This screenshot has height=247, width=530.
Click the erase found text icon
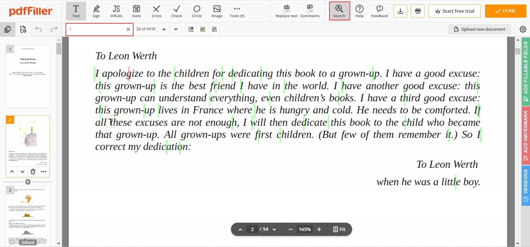coord(191,29)
